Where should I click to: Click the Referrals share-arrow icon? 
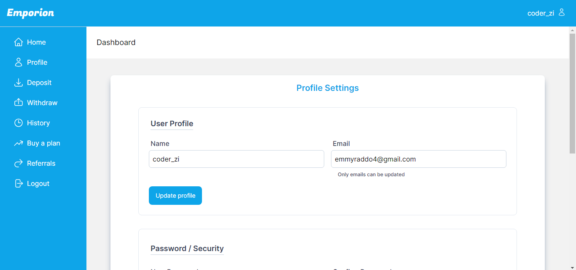coord(18,163)
